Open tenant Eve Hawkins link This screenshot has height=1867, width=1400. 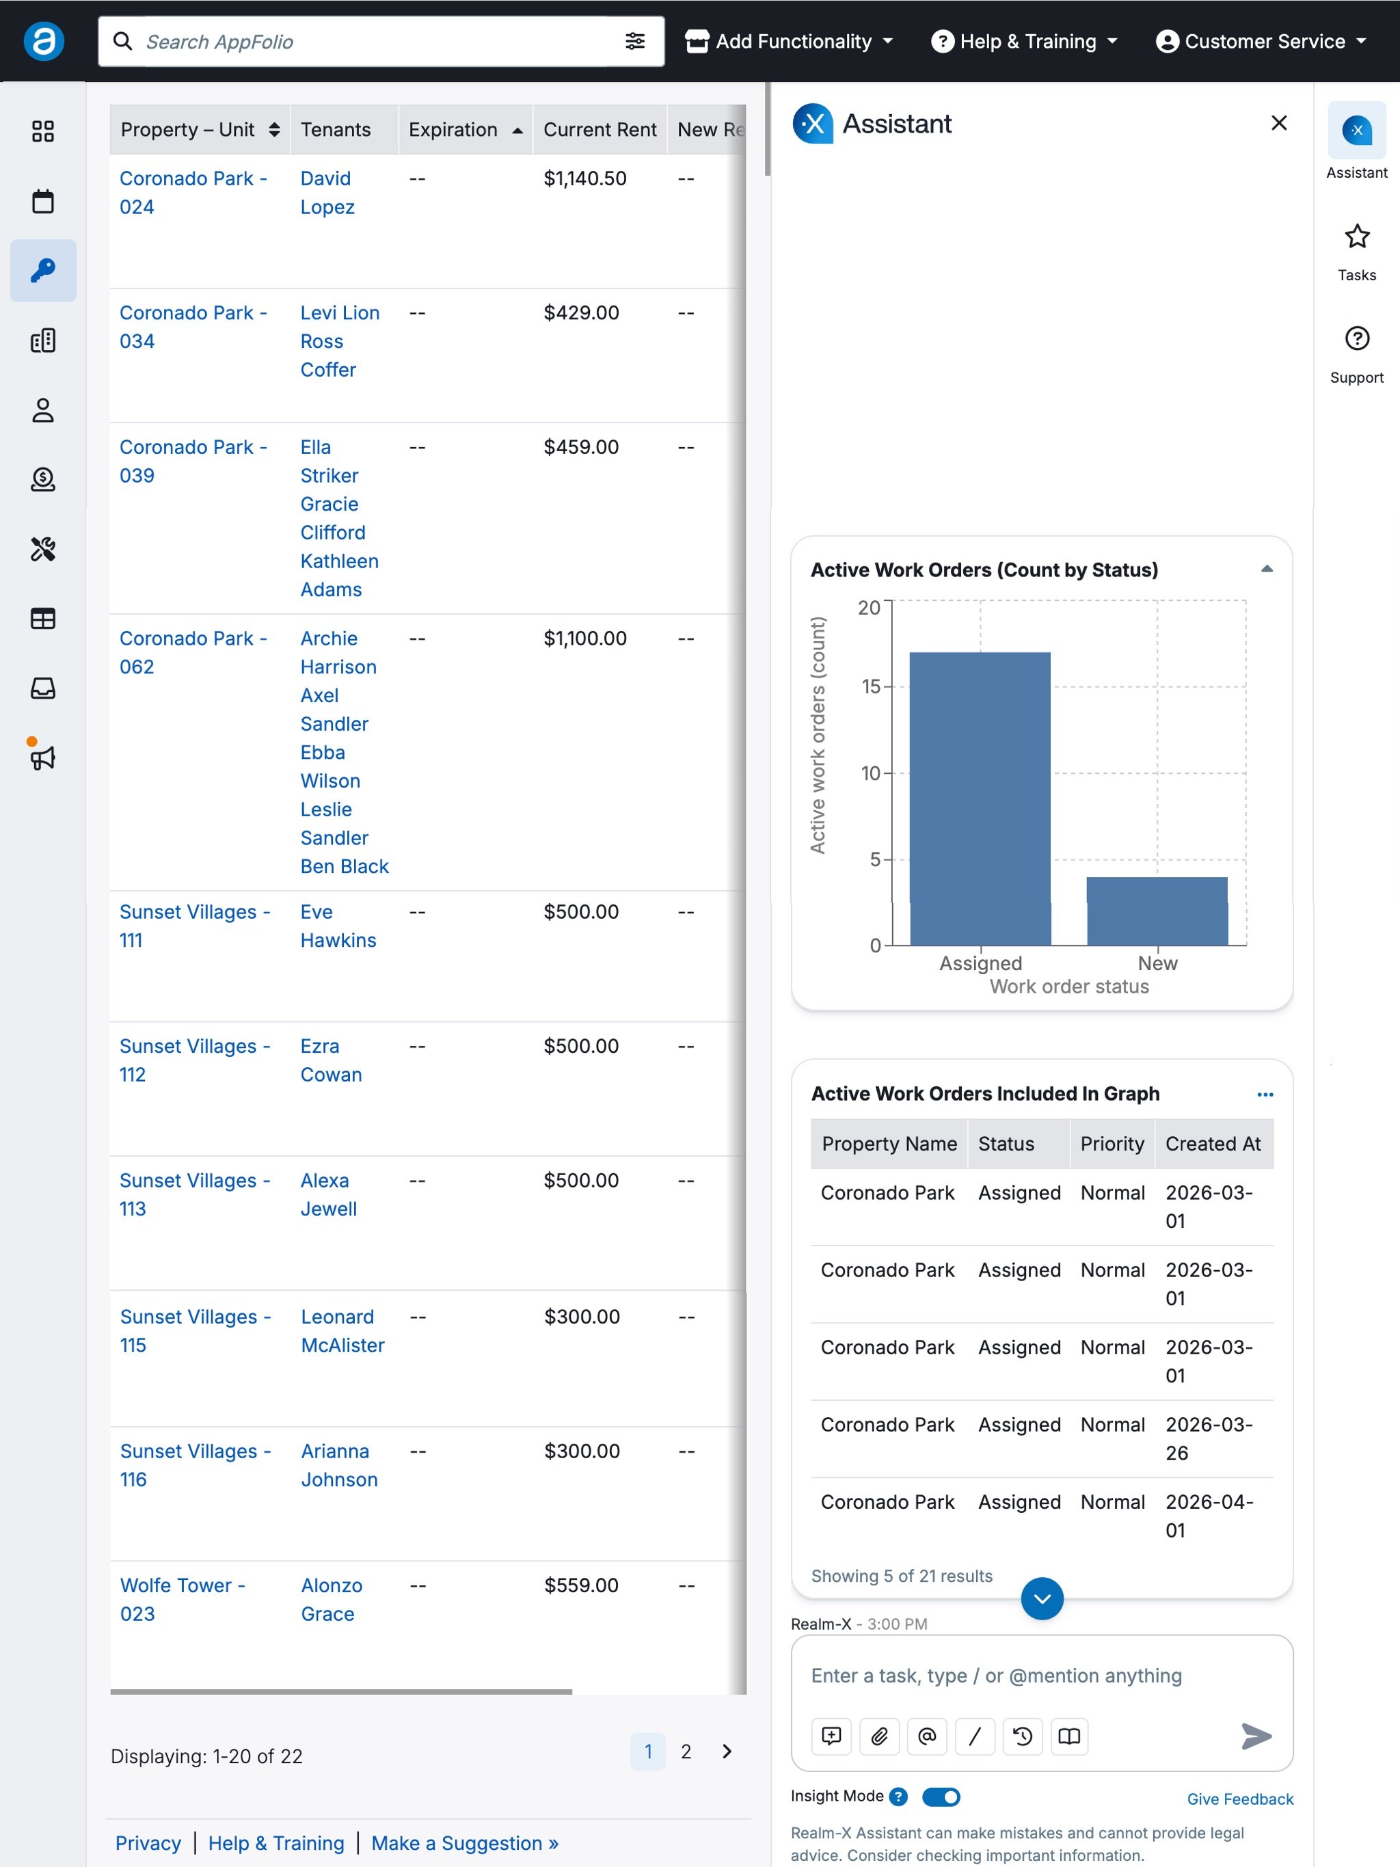338,926
